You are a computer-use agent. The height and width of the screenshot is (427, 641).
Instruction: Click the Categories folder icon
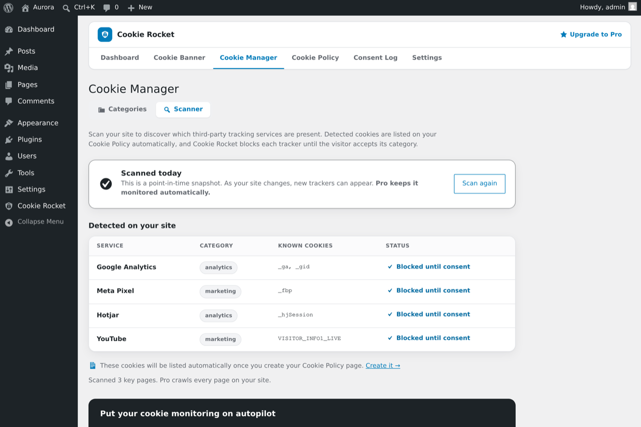102,110
